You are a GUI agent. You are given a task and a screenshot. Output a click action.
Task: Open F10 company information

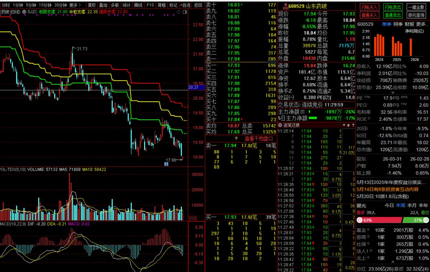coord(150,5)
